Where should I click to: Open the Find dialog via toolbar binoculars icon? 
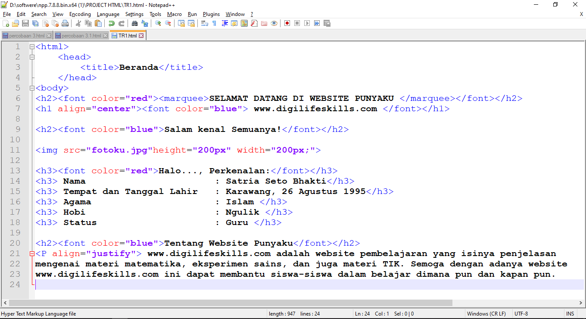tap(134, 23)
